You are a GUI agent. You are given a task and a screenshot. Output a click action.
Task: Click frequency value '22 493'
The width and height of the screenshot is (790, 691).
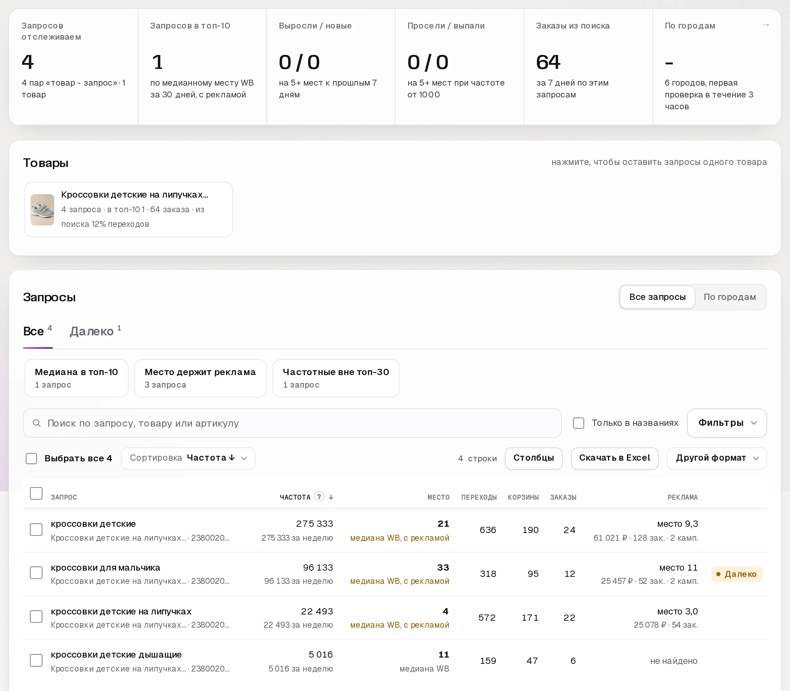317,612
